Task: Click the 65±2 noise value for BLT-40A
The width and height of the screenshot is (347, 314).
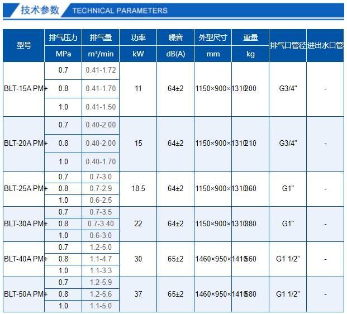Action: (x=175, y=259)
